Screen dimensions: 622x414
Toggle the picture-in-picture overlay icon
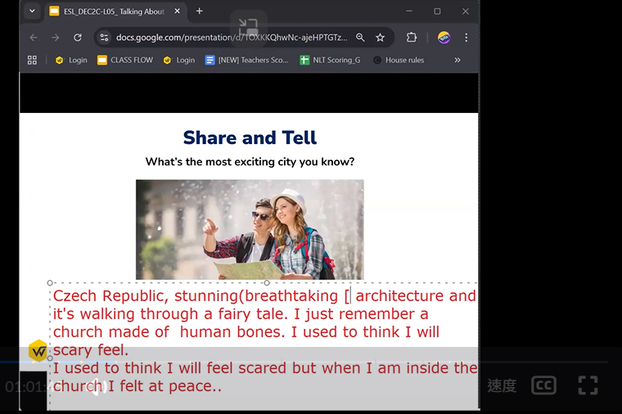pyautogui.click(x=248, y=26)
